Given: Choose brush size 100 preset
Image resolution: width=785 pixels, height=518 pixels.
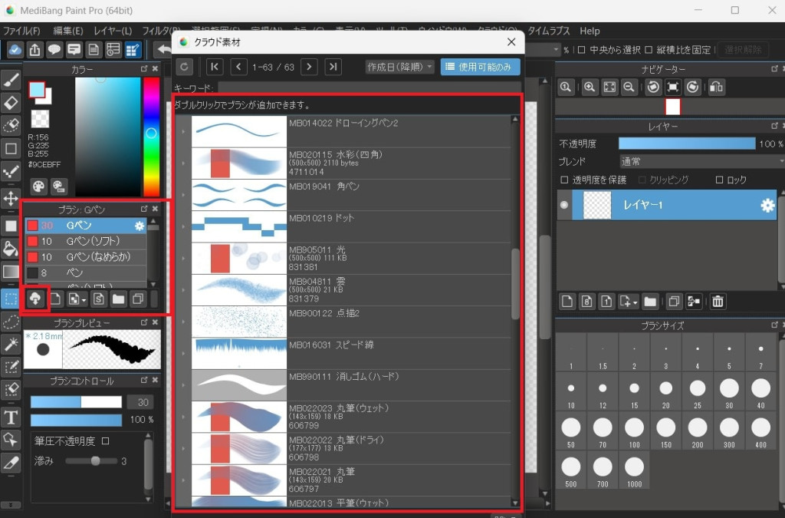Looking at the screenshot, I should point(634,432).
